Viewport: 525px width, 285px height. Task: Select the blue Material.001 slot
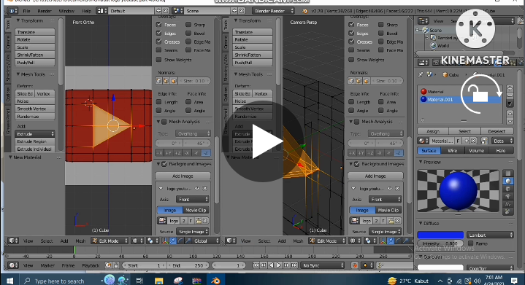tap(461, 99)
